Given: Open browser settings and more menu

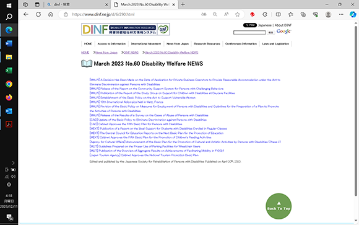Looking at the screenshot, I should [x=341, y=14].
